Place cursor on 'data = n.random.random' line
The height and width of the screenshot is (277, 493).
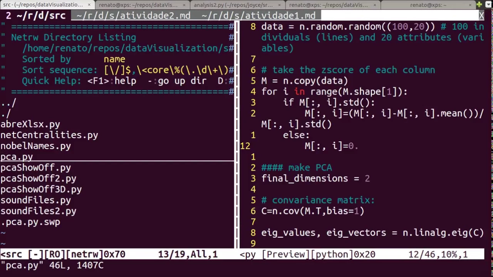[372, 37]
